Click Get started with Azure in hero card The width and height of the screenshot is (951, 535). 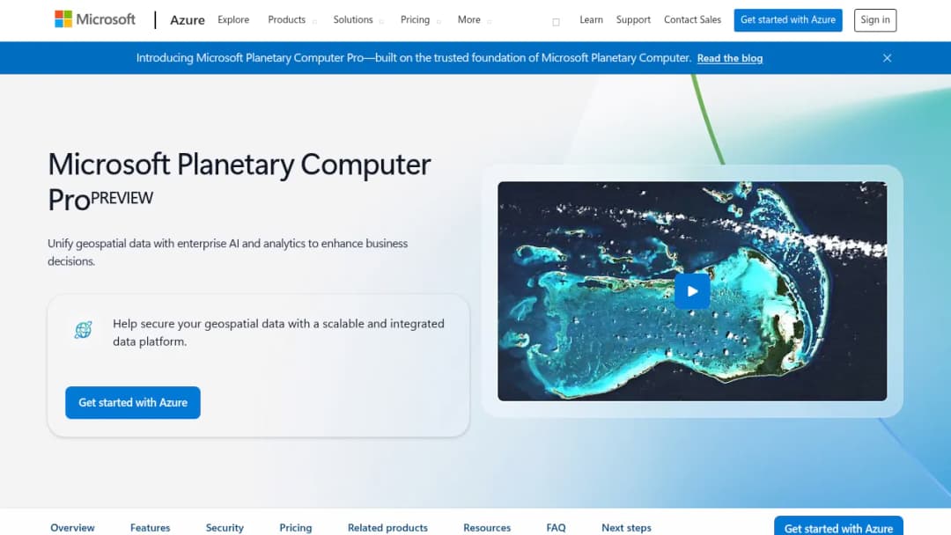pos(133,402)
